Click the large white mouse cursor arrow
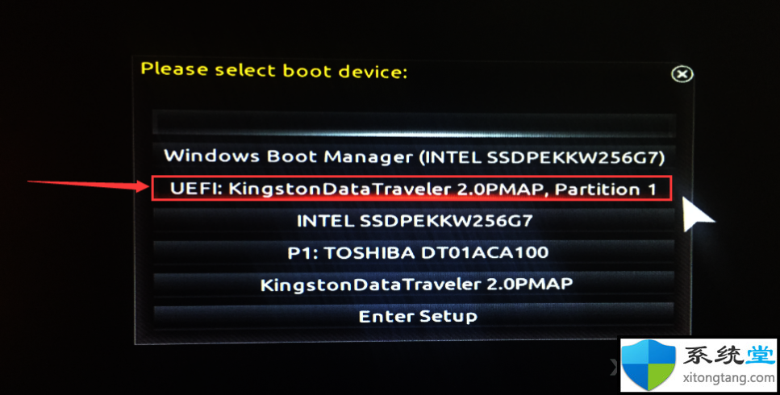Screen dimensions: 780x395 tap(698, 214)
